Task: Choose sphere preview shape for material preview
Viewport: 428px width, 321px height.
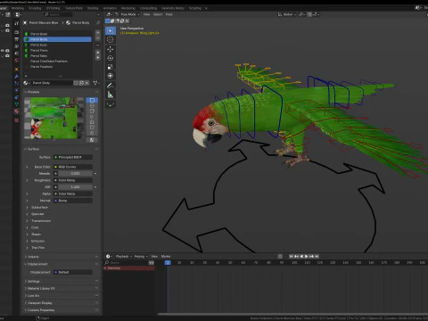Action: pyautogui.click(x=92, y=105)
